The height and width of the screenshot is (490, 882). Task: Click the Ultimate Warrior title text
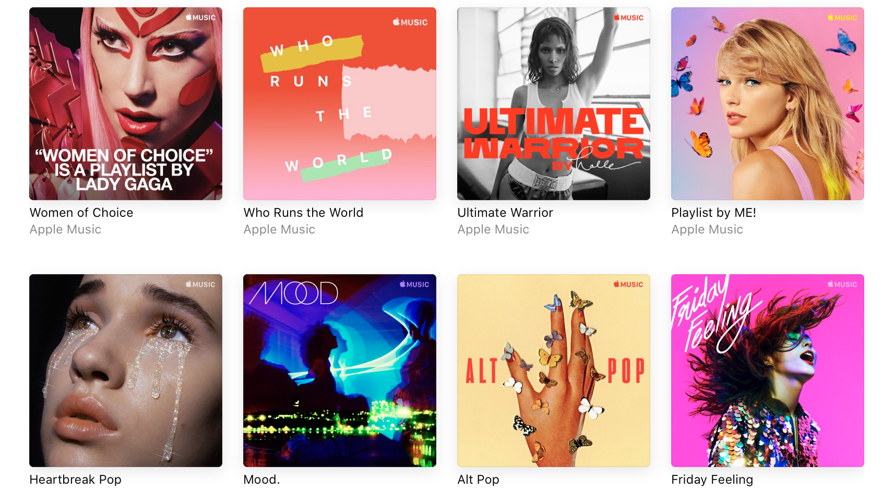click(505, 213)
